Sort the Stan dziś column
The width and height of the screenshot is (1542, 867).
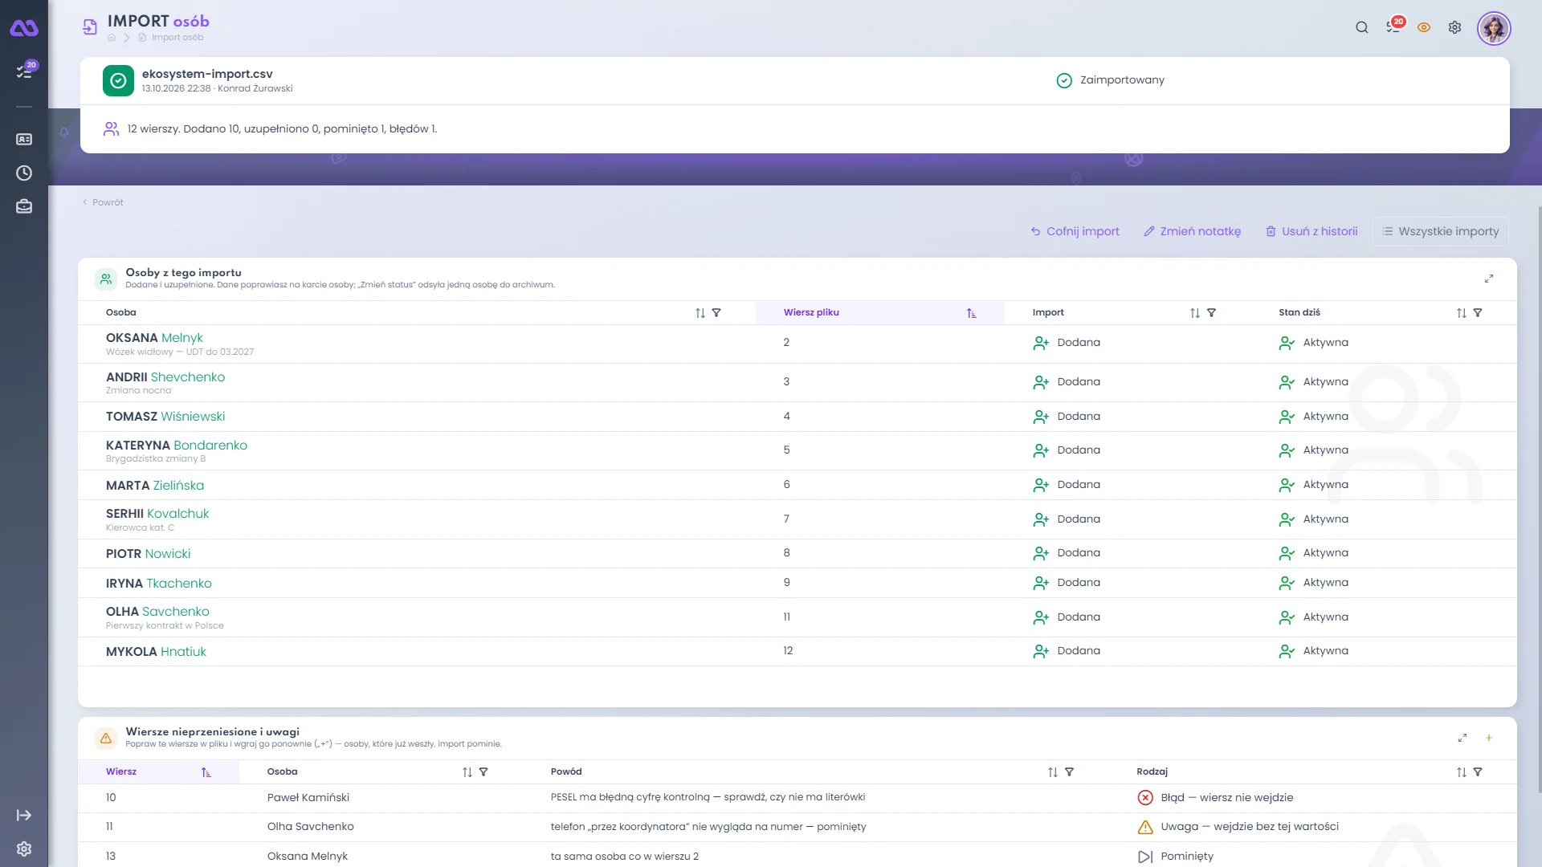[x=1462, y=313]
